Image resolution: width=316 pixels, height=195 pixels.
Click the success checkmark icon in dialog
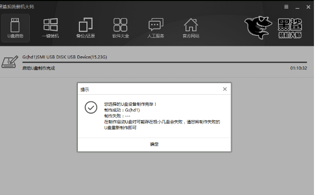[x=91, y=107]
